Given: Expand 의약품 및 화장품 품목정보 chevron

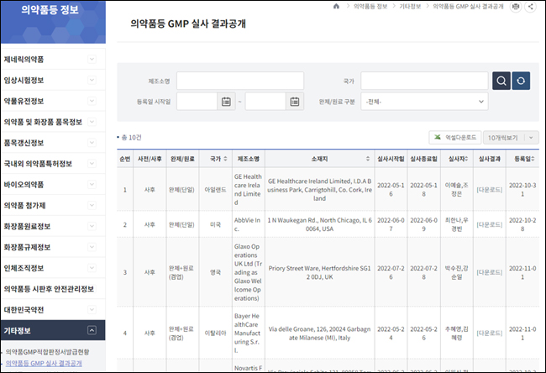Looking at the screenshot, I should (x=92, y=122).
